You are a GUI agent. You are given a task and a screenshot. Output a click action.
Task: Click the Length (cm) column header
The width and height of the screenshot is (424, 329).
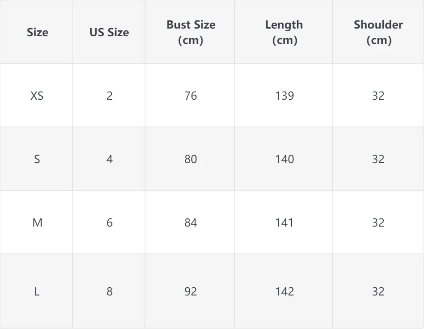[x=284, y=32]
